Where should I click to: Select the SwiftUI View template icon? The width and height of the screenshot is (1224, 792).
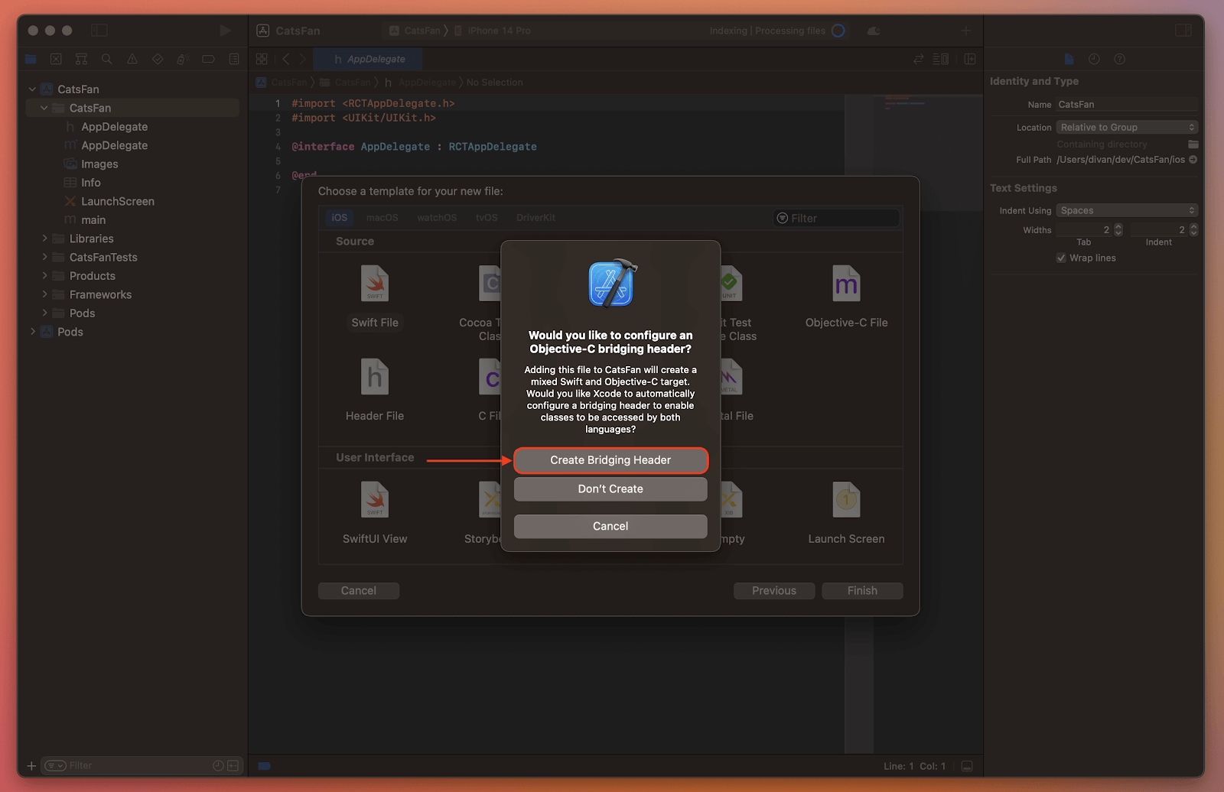tap(374, 501)
